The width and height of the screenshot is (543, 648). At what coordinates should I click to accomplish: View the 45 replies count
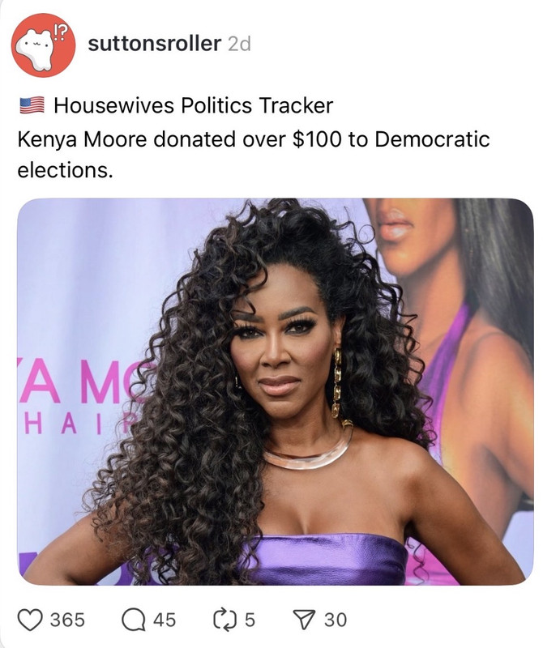click(x=165, y=620)
